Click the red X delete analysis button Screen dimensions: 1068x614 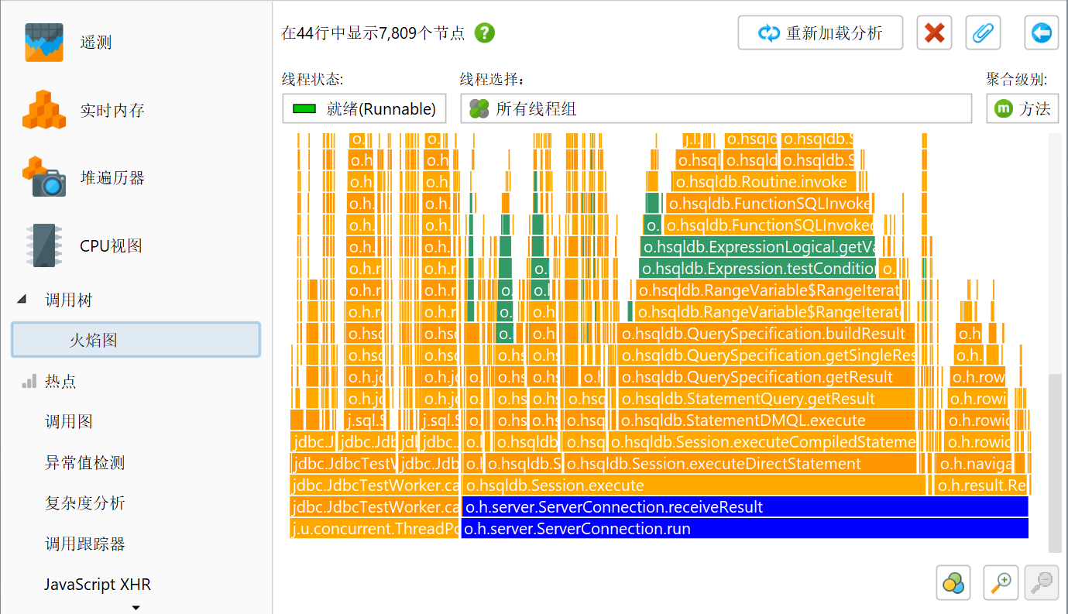click(934, 33)
